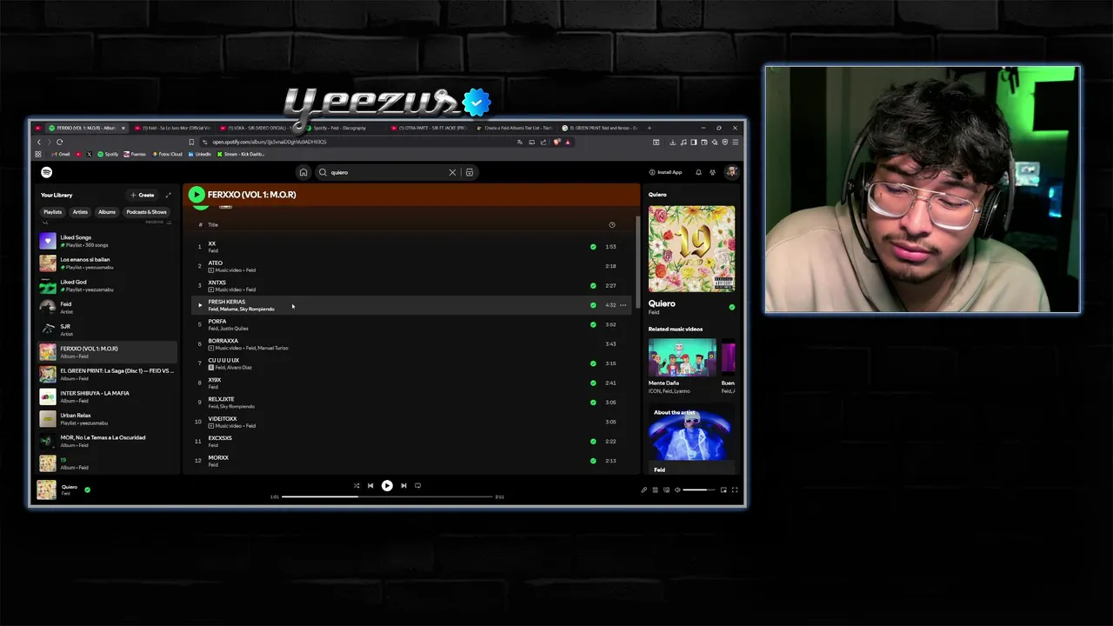Click the Spotify logo in the top bar
This screenshot has height=626, width=1113.
pos(46,172)
